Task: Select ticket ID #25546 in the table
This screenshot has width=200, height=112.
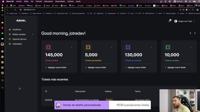Action: 49,100
